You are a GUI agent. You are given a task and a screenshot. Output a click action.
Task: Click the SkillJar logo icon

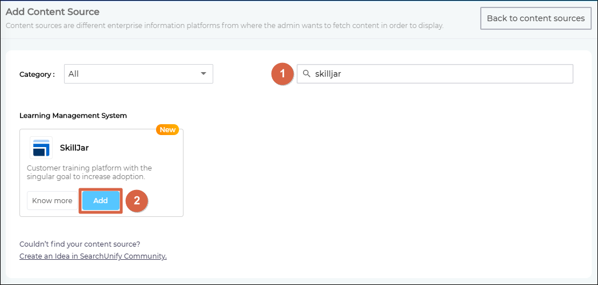click(x=41, y=148)
